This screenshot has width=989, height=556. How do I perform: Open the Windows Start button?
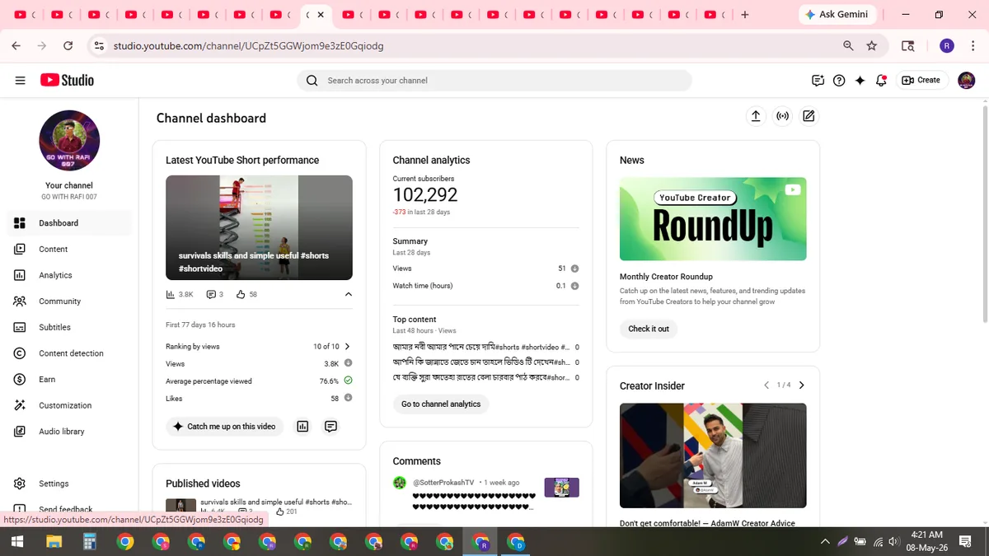click(16, 541)
